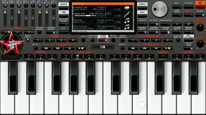Select Fill 3
The width and height of the screenshot is (206, 115).
click(137, 57)
